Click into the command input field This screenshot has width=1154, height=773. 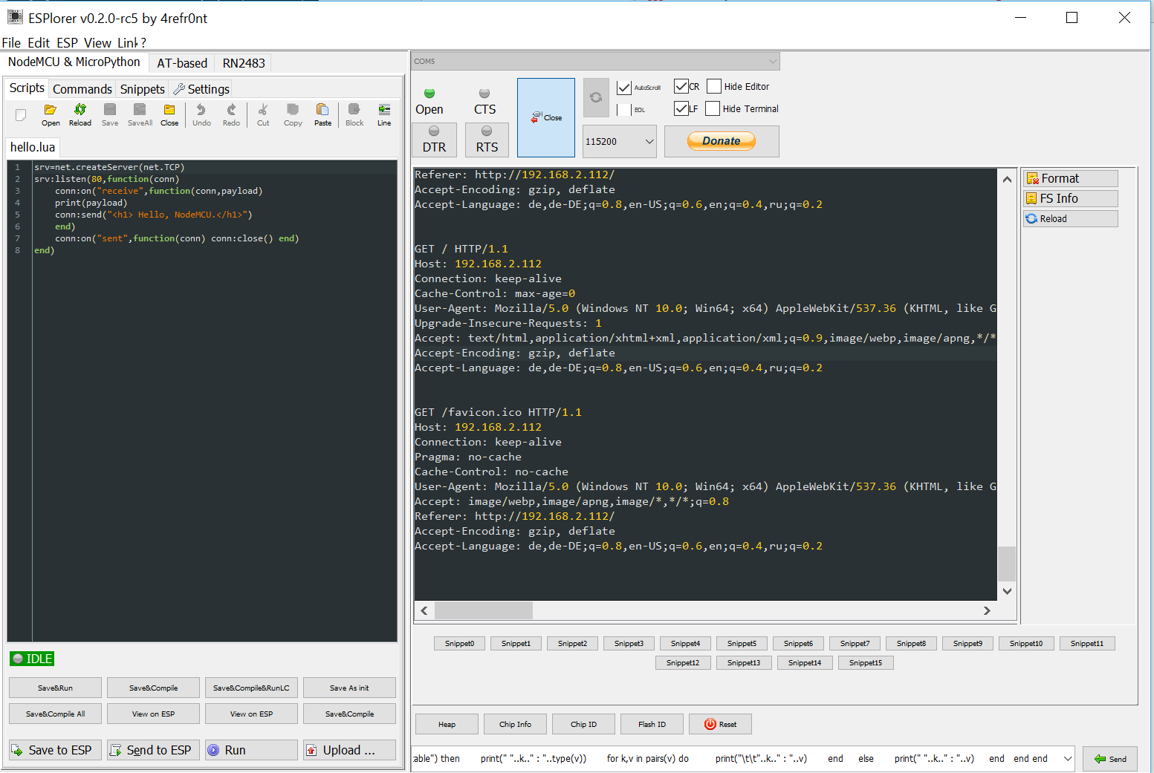point(736,758)
